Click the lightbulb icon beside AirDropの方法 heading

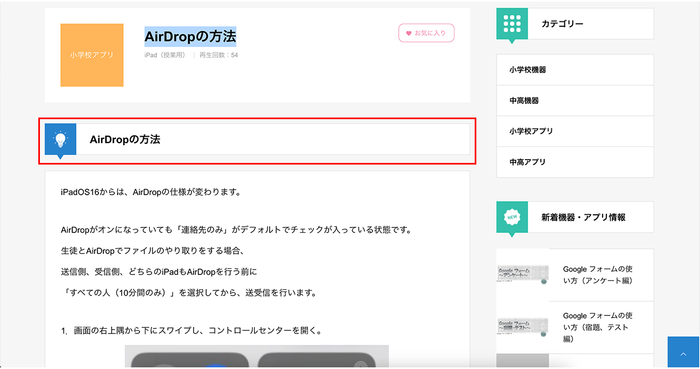(x=60, y=139)
